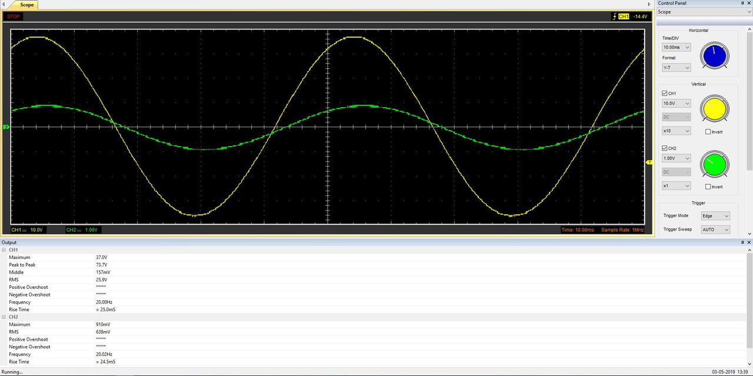The width and height of the screenshot is (753, 376).
Task: Click the green CH2 ground level marker
Action: pos(6,127)
